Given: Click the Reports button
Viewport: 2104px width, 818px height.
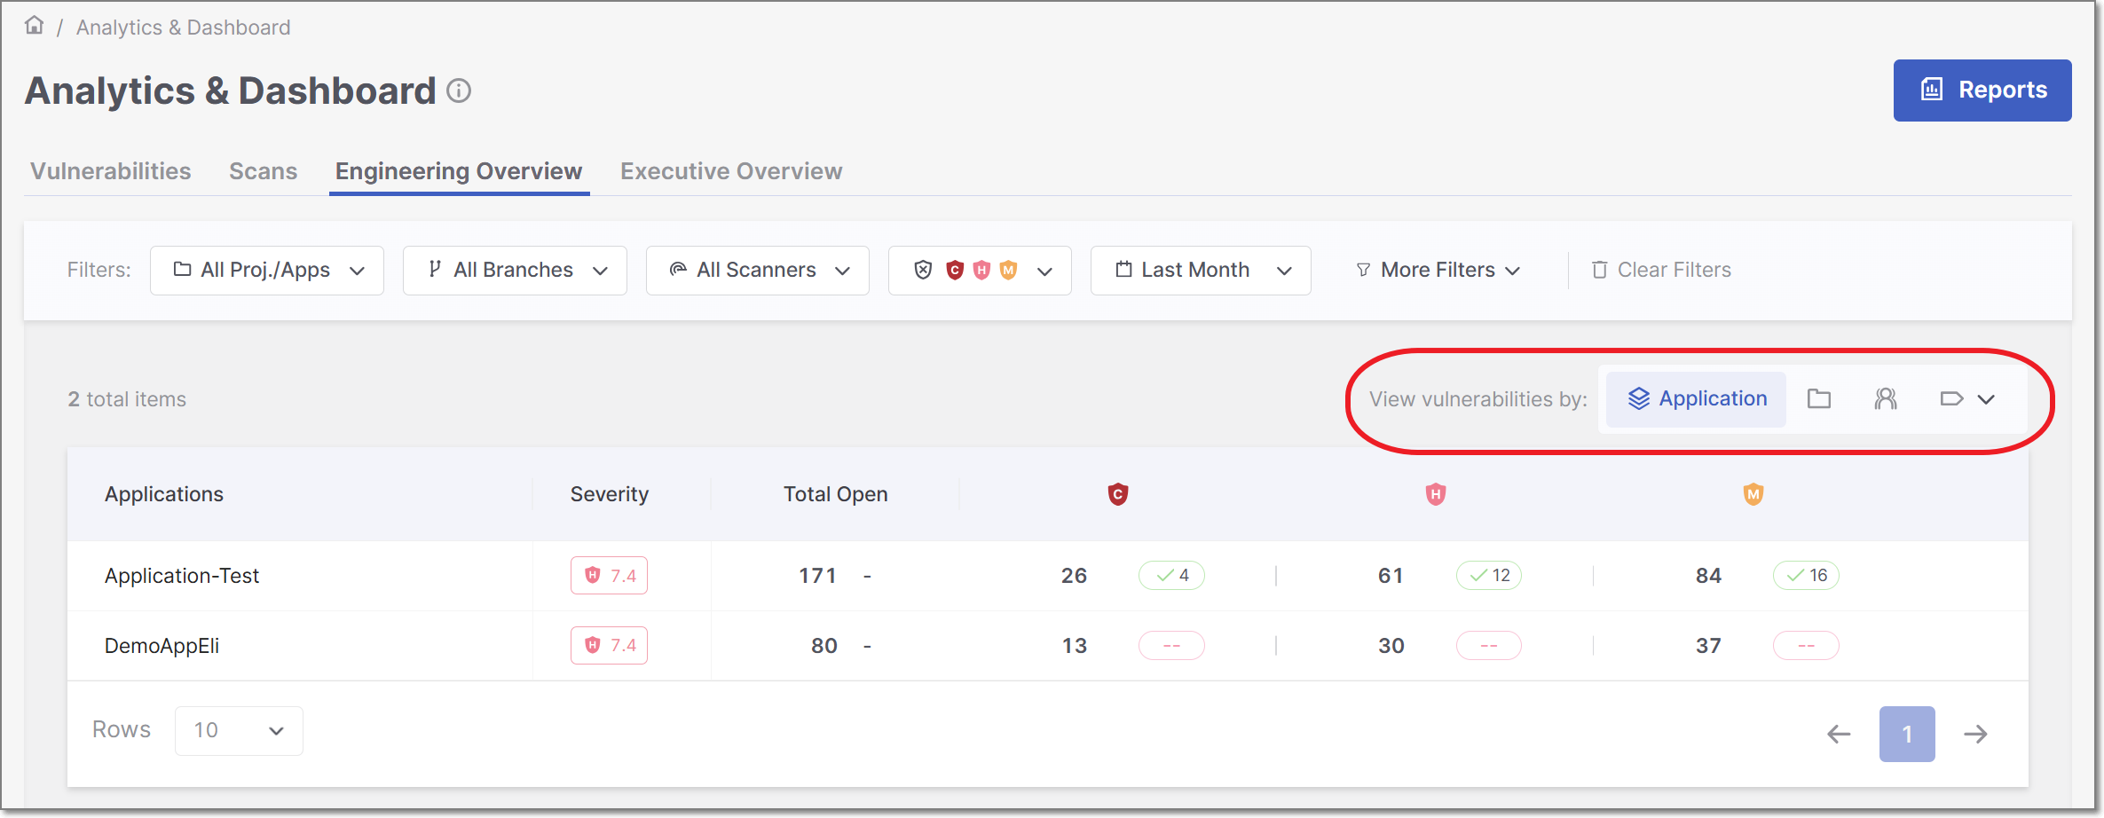Looking at the screenshot, I should point(1982,90).
